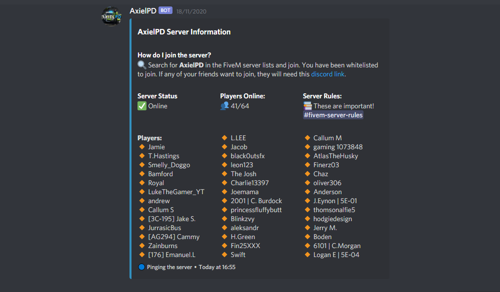Viewport: 500px width, 292px height.
Task: Click the AxielPD bot avatar icon
Action: point(110,16)
